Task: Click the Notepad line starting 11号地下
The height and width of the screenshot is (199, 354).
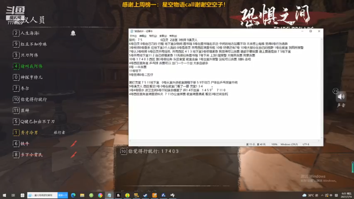Action: click(x=135, y=71)
